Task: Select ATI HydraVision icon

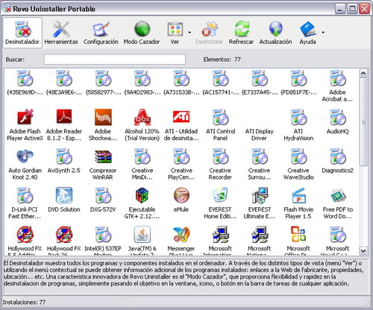Action: point(298,117)
